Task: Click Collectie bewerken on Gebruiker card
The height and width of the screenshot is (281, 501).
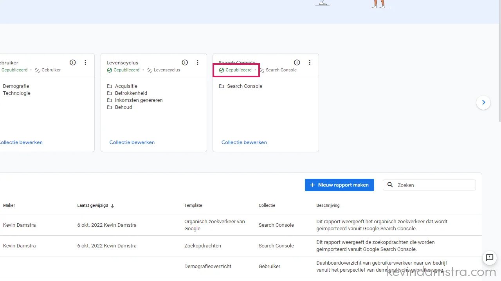Action: click(x=21, y=142)
